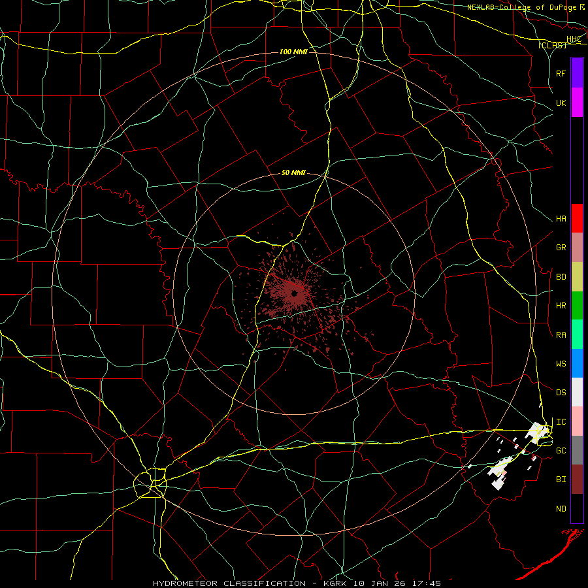This screenshot has width=588, height=588.
Task: Click the IC legend label
Action: [x=561, y=422]
